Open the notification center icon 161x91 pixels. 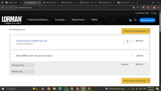pos(157,89)
